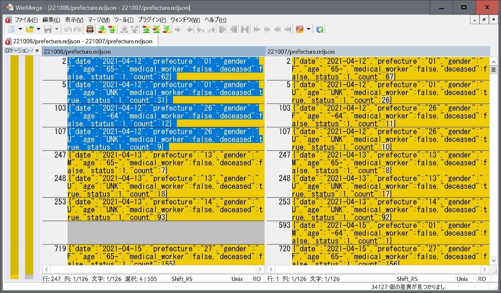Click the WinMerge icon beside ファイル menu
The height and width of the screenshot is (293, 501).
click(8, 20)
